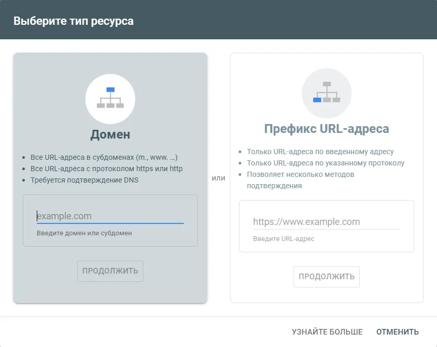This screenshot has width=437, height=347.
Task: Click ПРОДОЛЖИТЬ under the Префикс URL-адреса card
Action: click(x=327, y=277)
